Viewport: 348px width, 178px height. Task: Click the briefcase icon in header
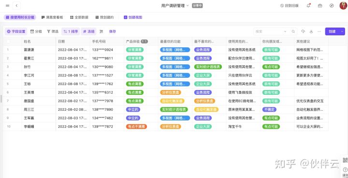tap(320, 6)
